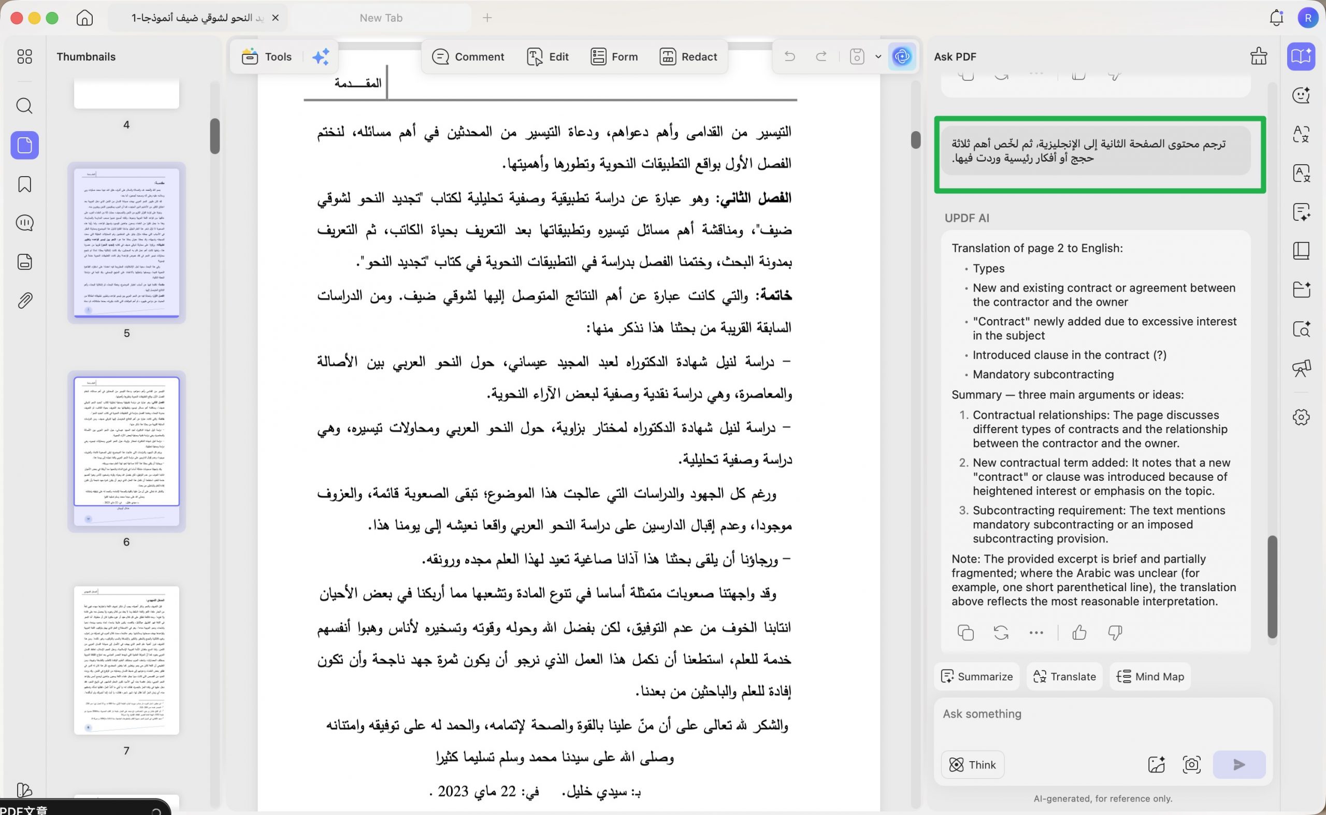
Task: Add a new tab with plus button
Action: [487, 18]
